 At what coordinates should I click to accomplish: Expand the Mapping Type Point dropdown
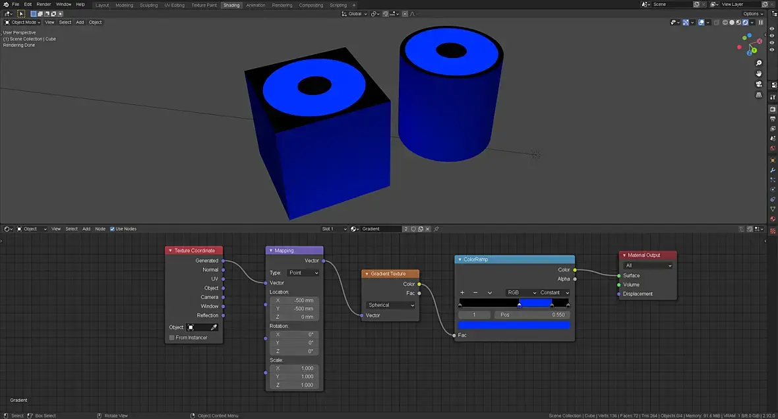pyautogui.click(x=303, y=273)
